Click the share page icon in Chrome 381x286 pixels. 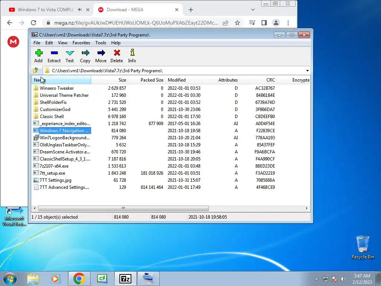pos(225,23)
